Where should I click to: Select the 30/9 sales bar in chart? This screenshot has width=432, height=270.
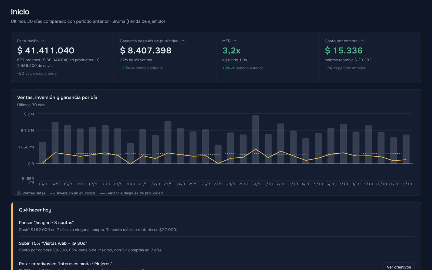pyautogui.click(x=256, y=139)
